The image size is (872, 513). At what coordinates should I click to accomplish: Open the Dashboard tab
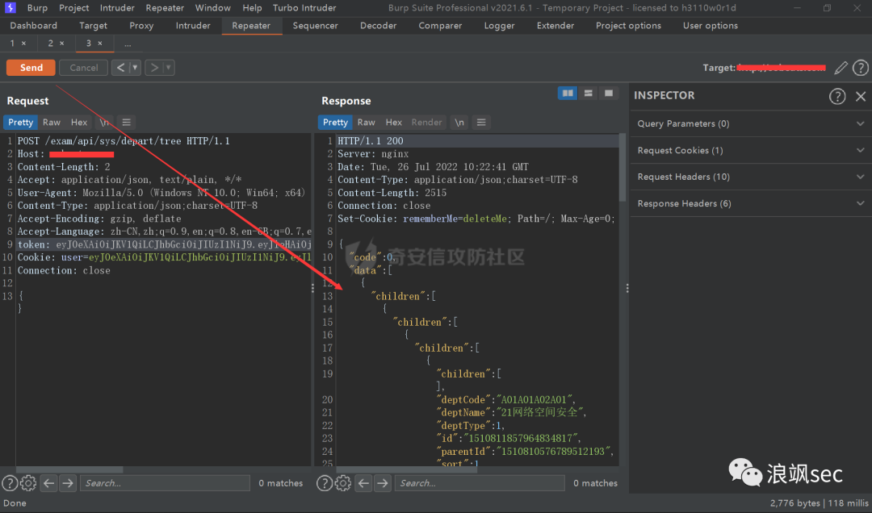click(33, 26)
